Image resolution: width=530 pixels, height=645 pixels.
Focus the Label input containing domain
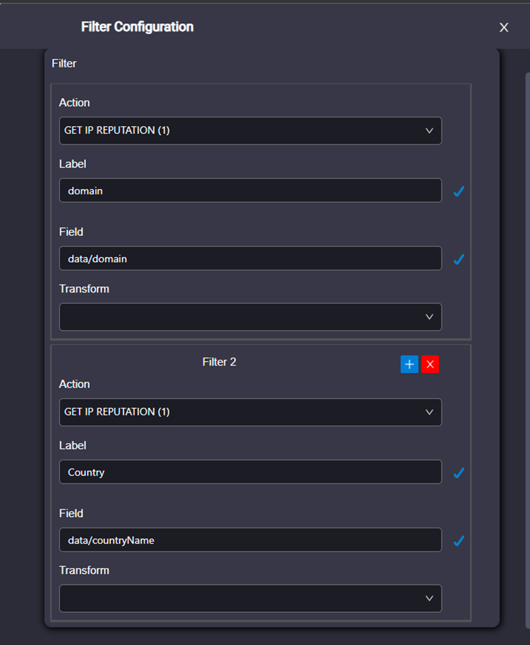point(250,190)
